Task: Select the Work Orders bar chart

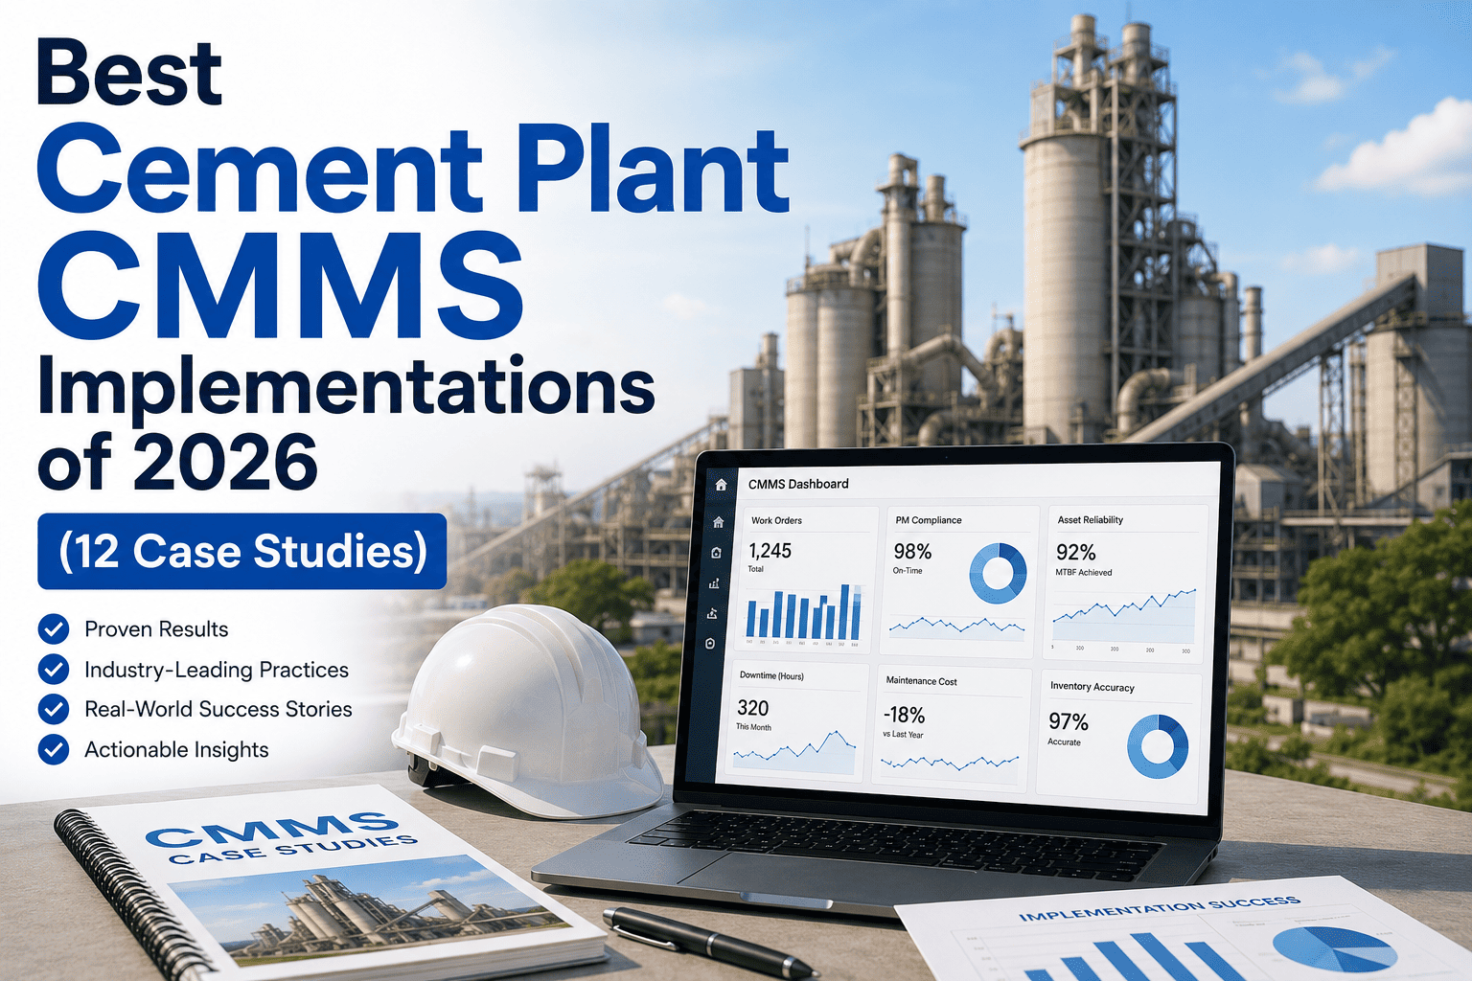Action: click(x=803, y=612)
